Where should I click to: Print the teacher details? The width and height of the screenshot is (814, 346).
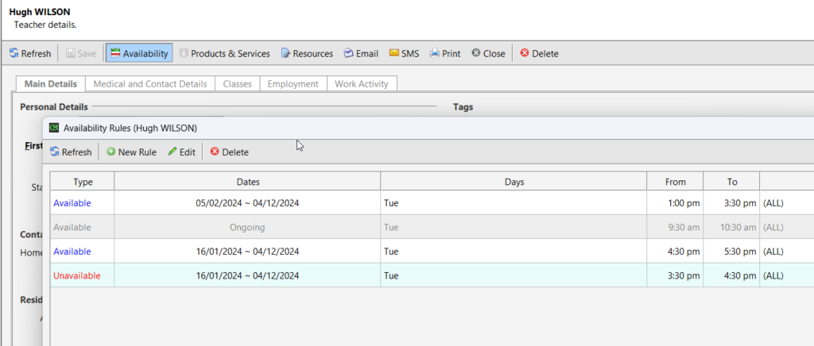click(445, 53)
